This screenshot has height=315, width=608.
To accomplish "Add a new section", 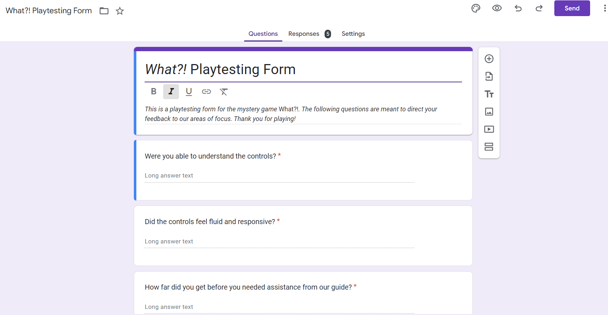I will pos(489,147).
